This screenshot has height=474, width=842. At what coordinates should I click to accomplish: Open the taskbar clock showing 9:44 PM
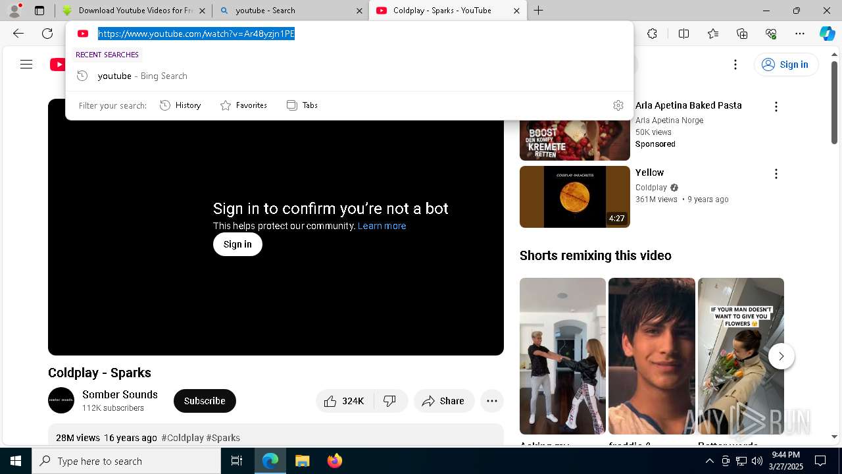click(x=785, y=461)
